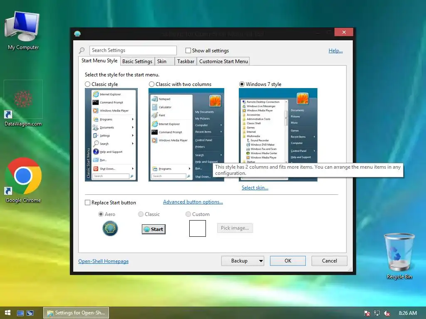Click the Aero shell start button image
Screen dimensions: 426x319
[110, 228]
